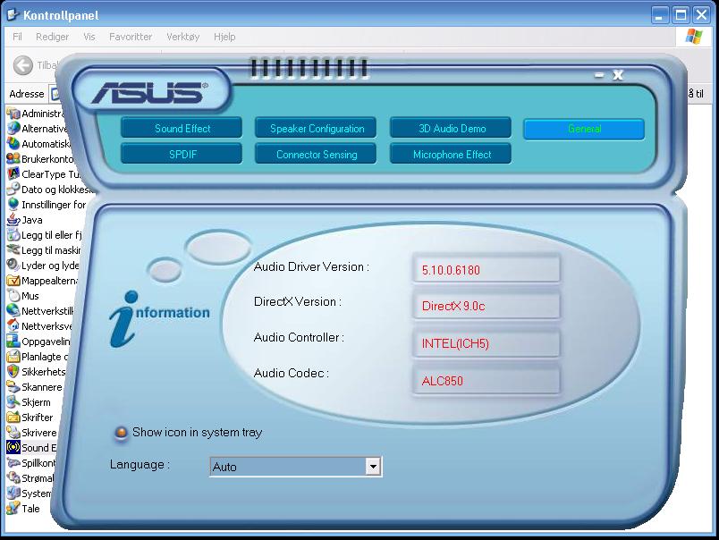Open the Vis menu in Kontrollpanel
Image resolution: width=719 pixels, height=540 pixels.
[x=89, y=37]
